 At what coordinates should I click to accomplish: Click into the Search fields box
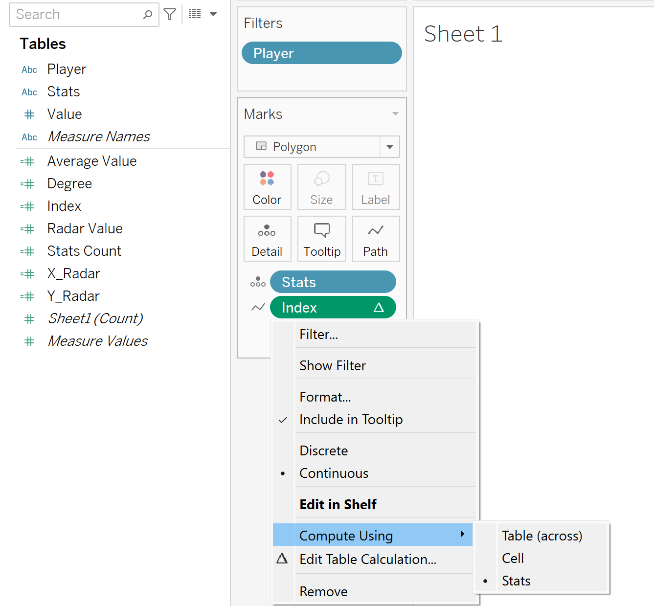pyautogui.click(x=76, y=15)
